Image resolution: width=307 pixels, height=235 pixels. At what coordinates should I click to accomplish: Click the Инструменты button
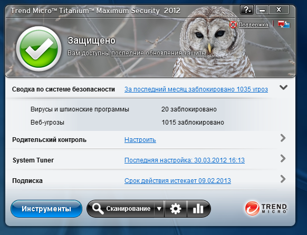point(46,209)
